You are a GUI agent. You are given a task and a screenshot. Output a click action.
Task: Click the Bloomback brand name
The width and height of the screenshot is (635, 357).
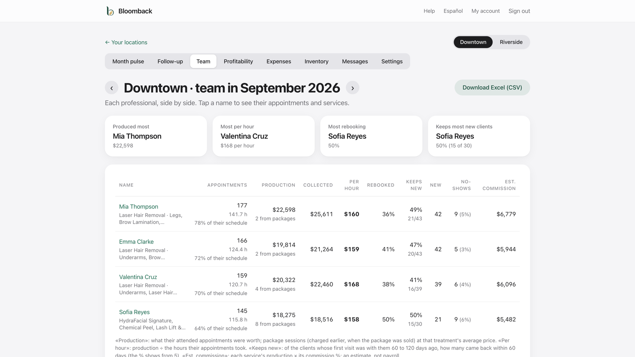[135, 11]
